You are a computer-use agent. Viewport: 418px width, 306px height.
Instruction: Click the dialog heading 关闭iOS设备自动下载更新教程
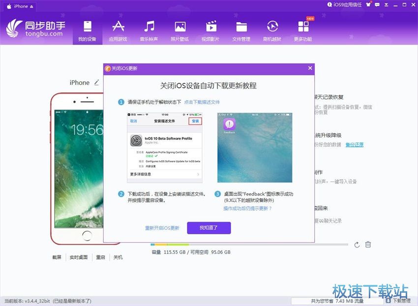tap(209, 85)
